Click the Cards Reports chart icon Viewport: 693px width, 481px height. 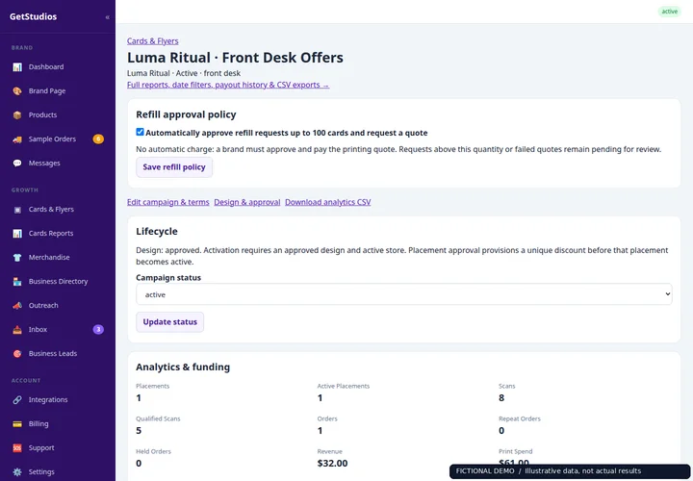pyautogui.click(x=17, y=233)
